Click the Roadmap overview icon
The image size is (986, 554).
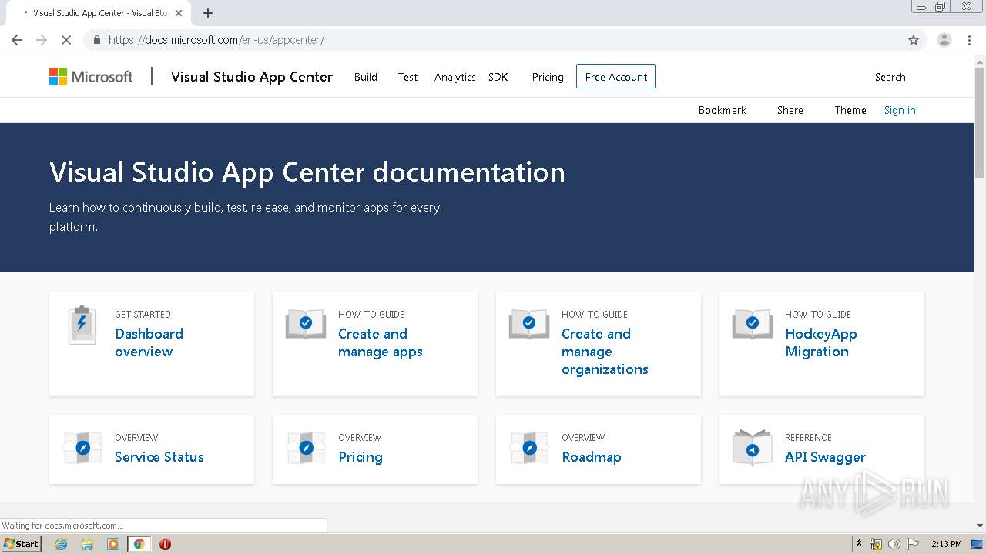[x=529, y=447]
